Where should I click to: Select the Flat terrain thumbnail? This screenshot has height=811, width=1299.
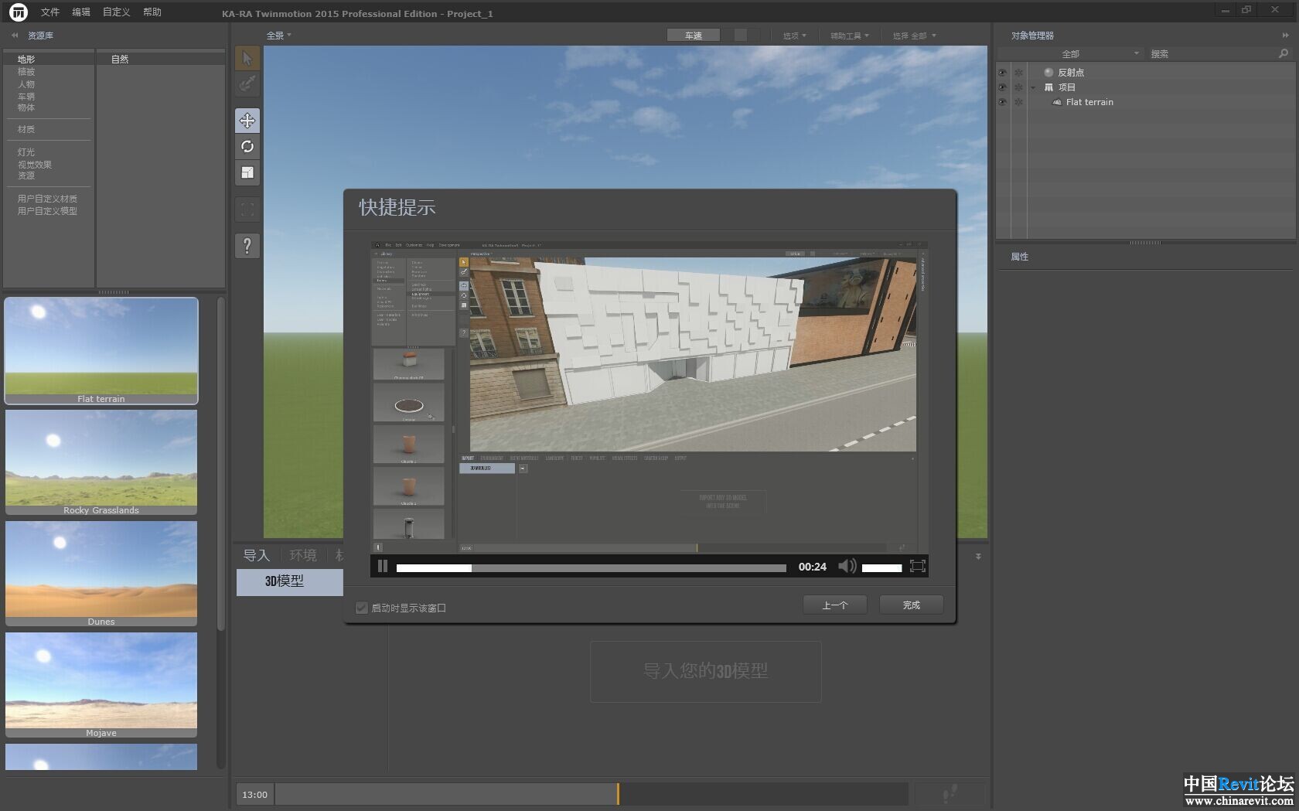(101, 351)
